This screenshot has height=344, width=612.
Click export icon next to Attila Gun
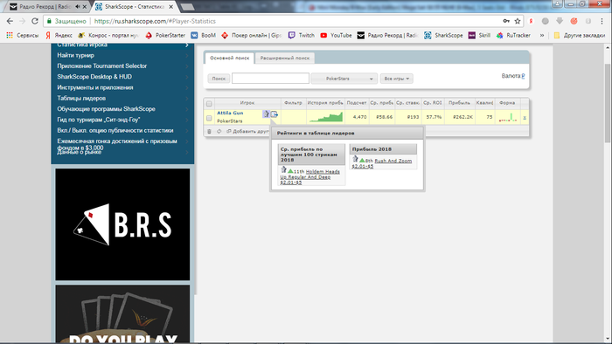[274, 114]
